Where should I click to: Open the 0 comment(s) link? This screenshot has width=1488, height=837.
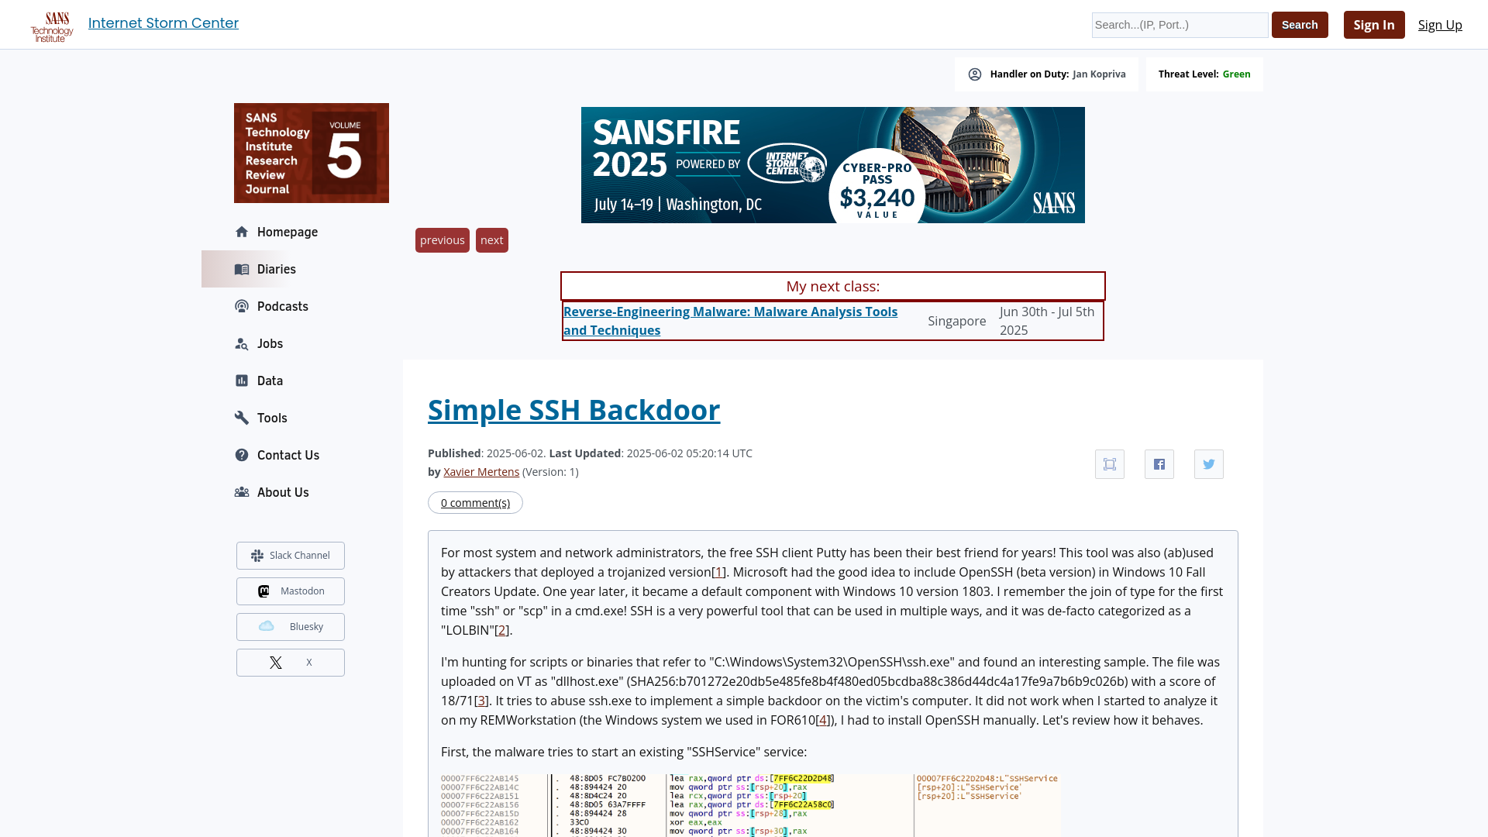point(475,503)
